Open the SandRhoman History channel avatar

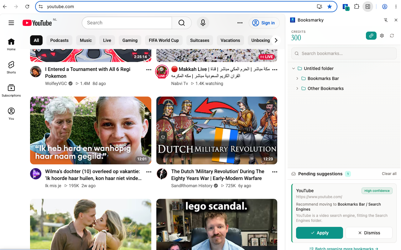click(x=162, y=174)
